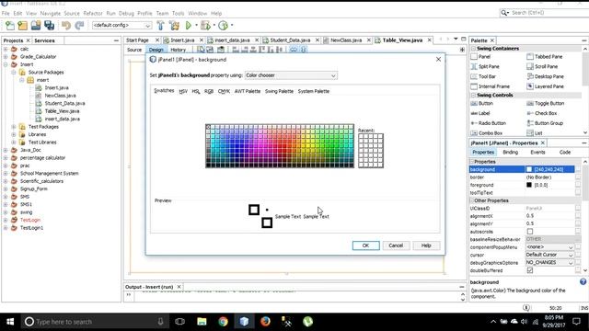Pick the Combo Box palette component

coord(487,132)
